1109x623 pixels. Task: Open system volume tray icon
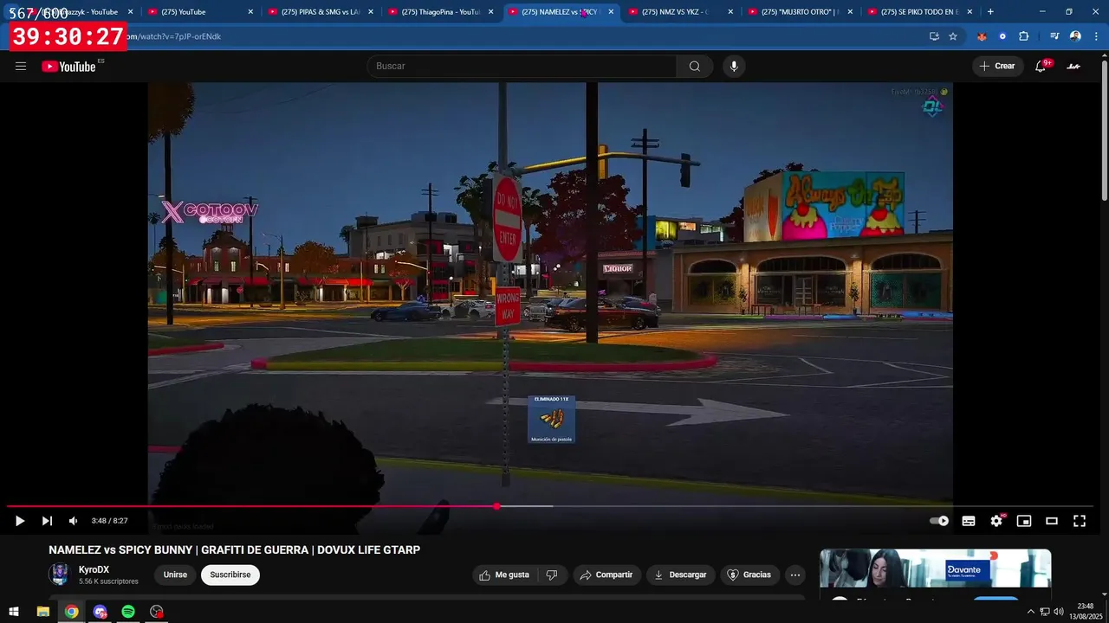[x=1059, y=612]
